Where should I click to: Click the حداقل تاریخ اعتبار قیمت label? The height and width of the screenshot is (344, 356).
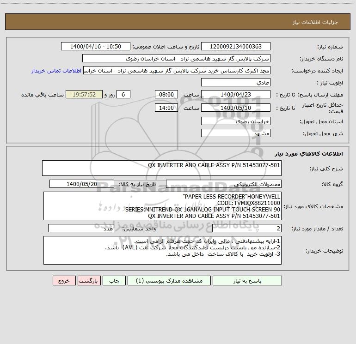click(323, 108)
